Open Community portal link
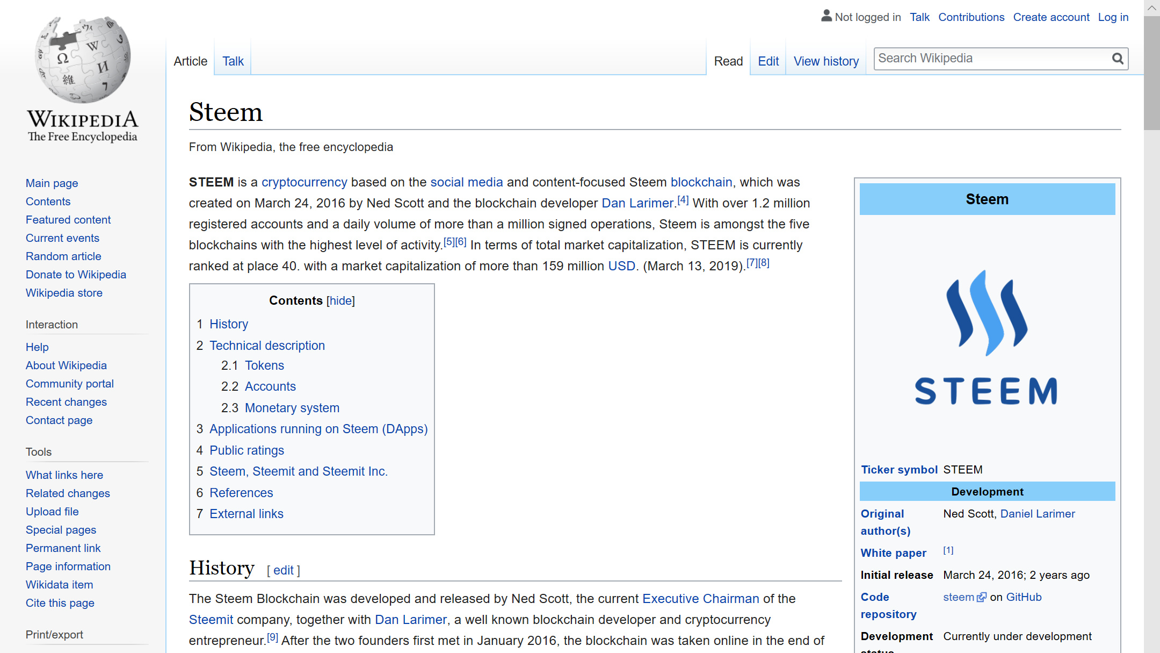The width and height of the screenshot is (1160, 653). coord(70,384)
